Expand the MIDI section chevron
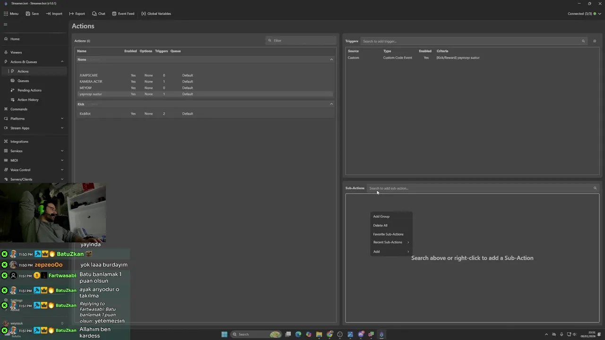The height and width of the screenshot is (340, 605). tap(62, 161)
